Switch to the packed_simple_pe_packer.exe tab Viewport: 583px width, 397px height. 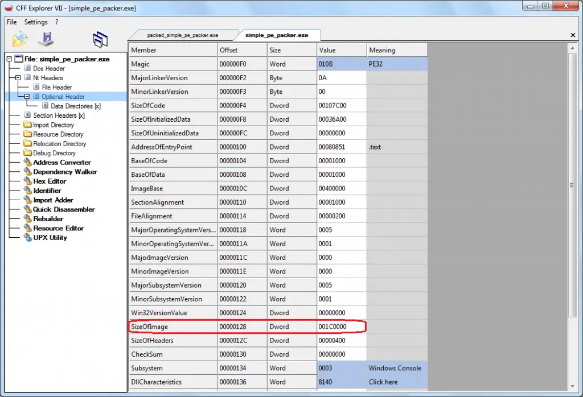[x=182, y=35]
